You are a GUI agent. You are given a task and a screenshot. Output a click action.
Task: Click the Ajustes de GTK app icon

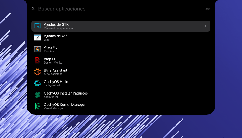coord(37,26)
